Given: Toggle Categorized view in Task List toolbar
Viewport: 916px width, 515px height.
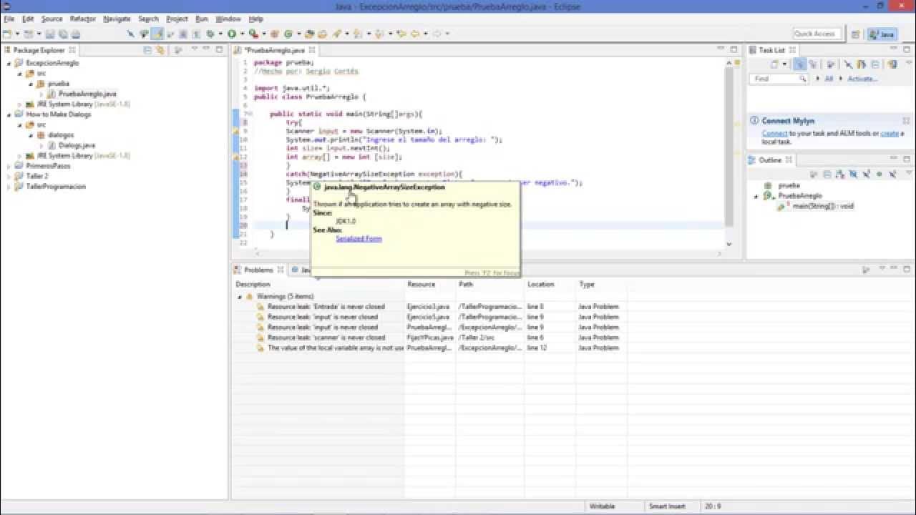Looking at the screenshot, I should click(x=799, y=64).
